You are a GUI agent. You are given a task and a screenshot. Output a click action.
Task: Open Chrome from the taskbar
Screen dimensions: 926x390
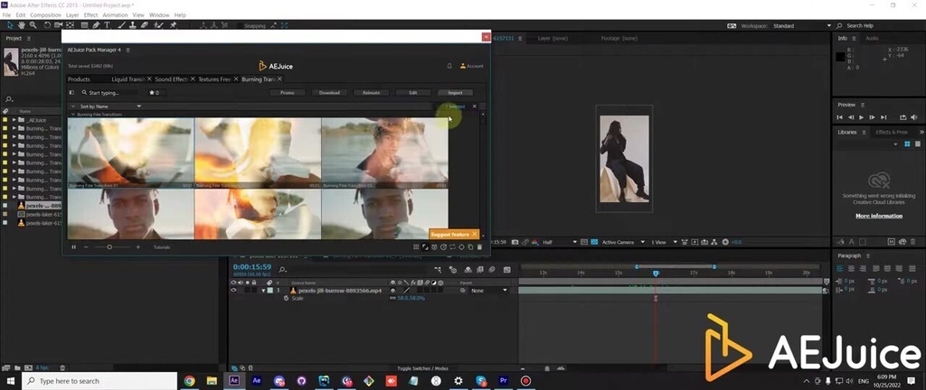(x=190, y=381)
